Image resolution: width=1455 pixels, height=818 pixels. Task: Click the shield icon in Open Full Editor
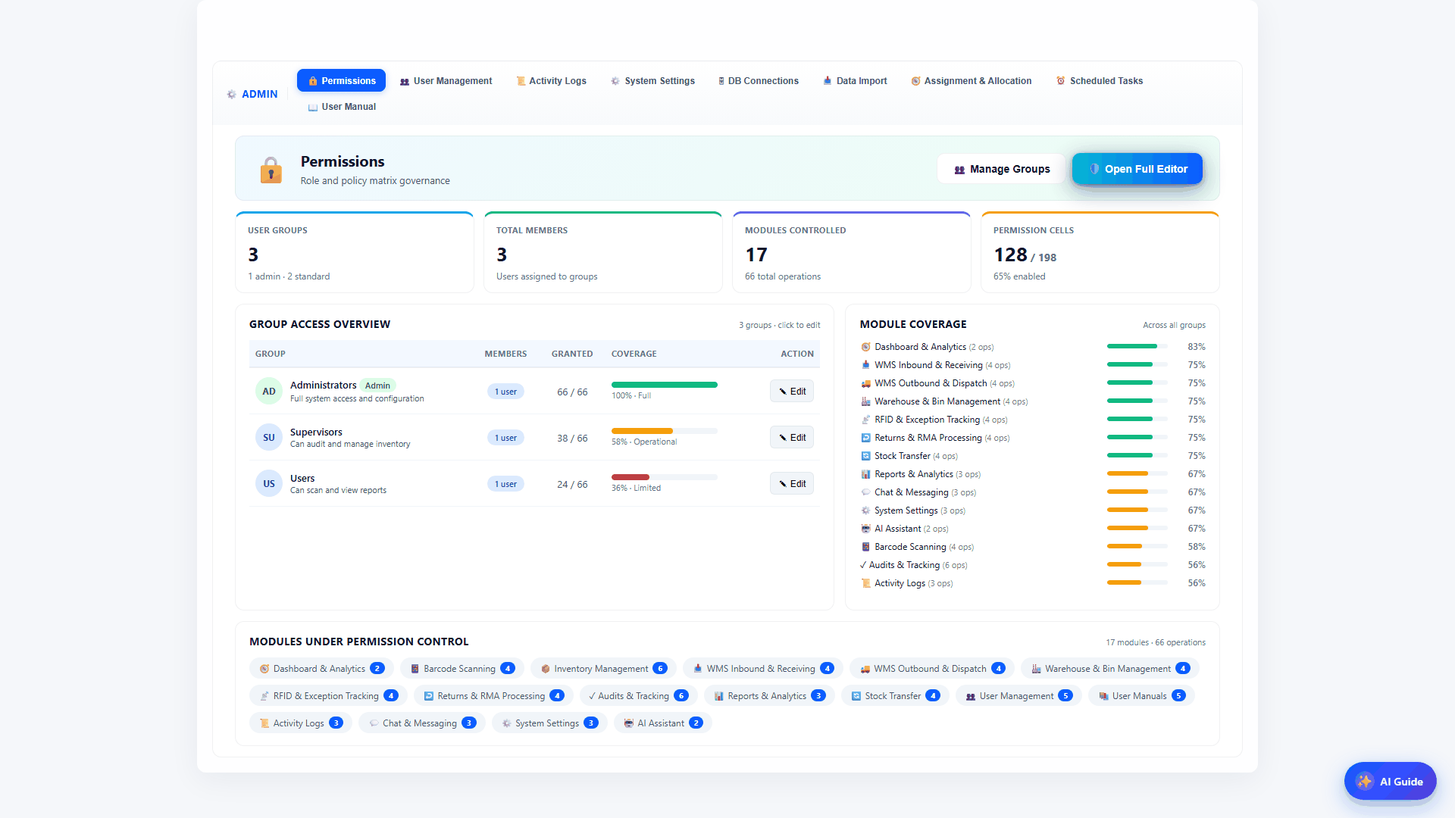pos(1094,169)
